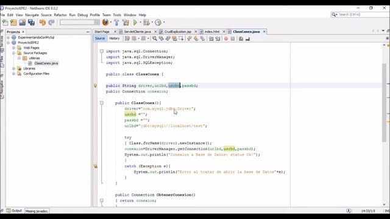Click the Debug Project toolbar icon

pyautogui.click(x=146, y=23)
